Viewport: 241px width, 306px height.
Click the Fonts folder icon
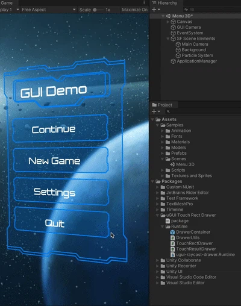pos(167,136)
